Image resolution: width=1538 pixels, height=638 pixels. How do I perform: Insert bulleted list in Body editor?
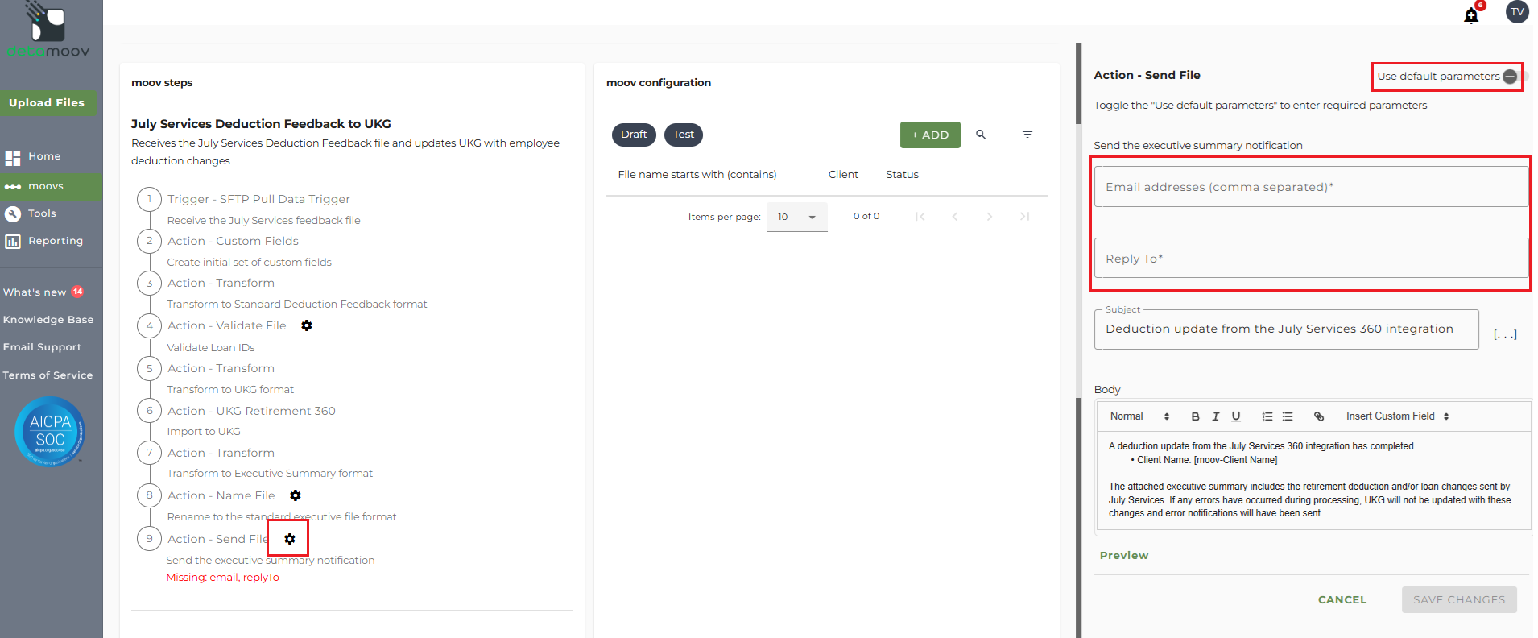[1288, 416]
